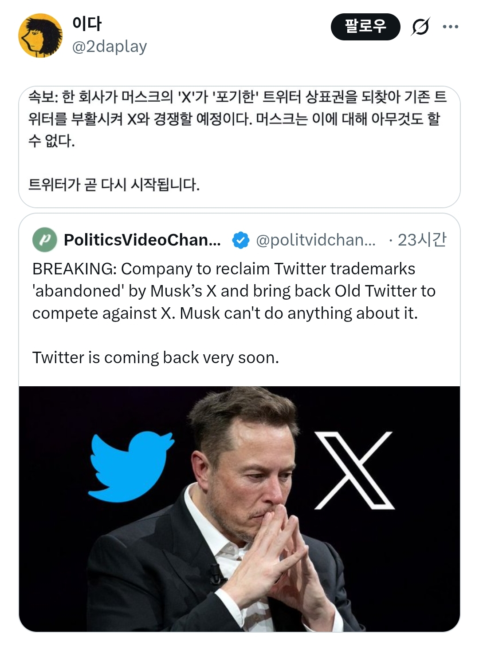Image resolution: width=479 pixels, height=650 pixels.
Task: Click 'Twitter is coming back very soon' line
Action: pos(156,357)
